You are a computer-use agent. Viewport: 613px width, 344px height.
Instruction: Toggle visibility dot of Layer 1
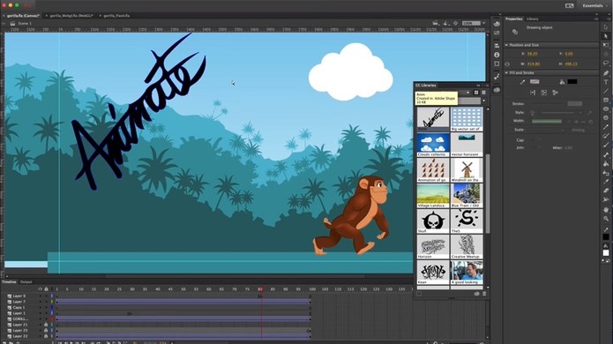40,313
